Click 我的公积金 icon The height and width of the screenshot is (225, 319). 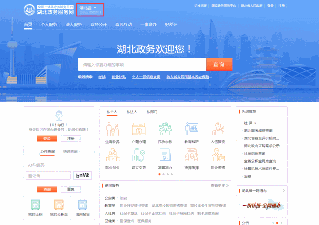[x=59, y=205]
